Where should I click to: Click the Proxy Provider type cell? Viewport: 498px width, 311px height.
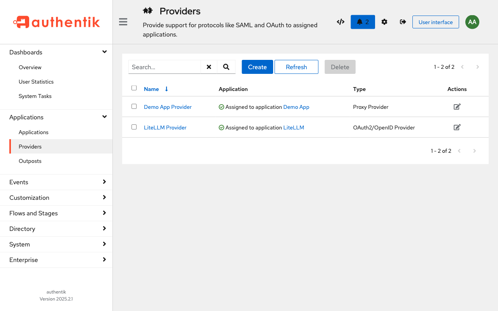coord(371,107)
